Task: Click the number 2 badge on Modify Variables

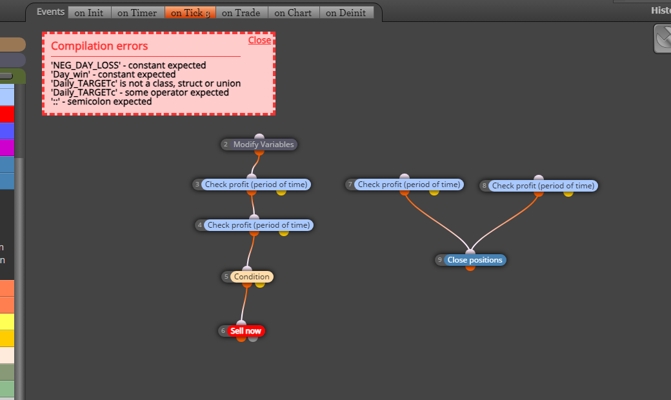Action: click(x=226, y=144)
